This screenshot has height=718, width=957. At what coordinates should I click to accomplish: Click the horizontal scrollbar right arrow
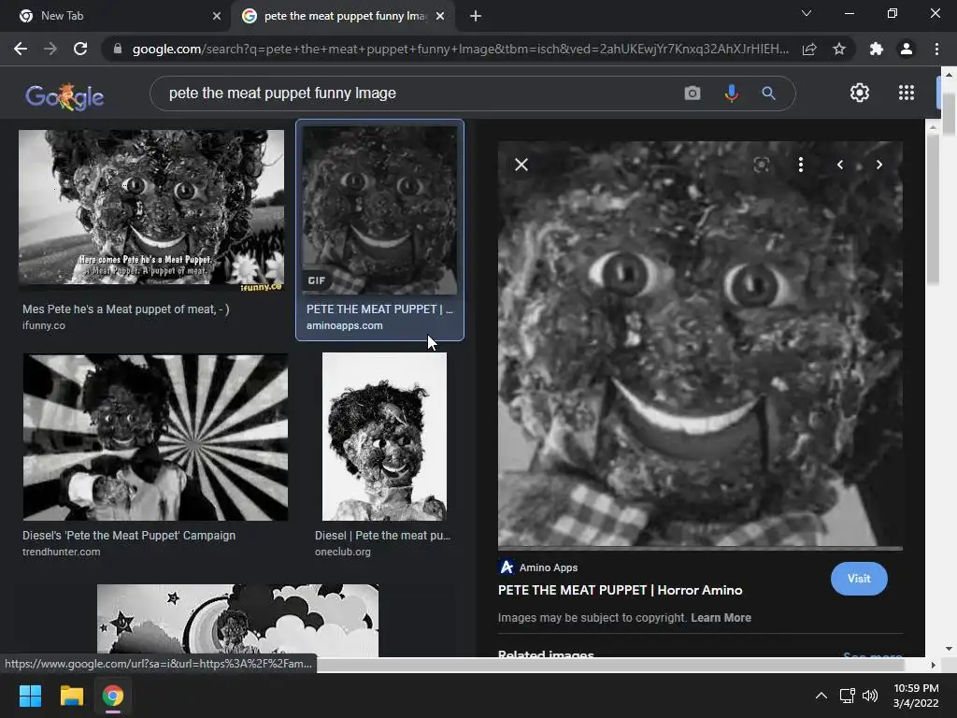tap(933, 665)
